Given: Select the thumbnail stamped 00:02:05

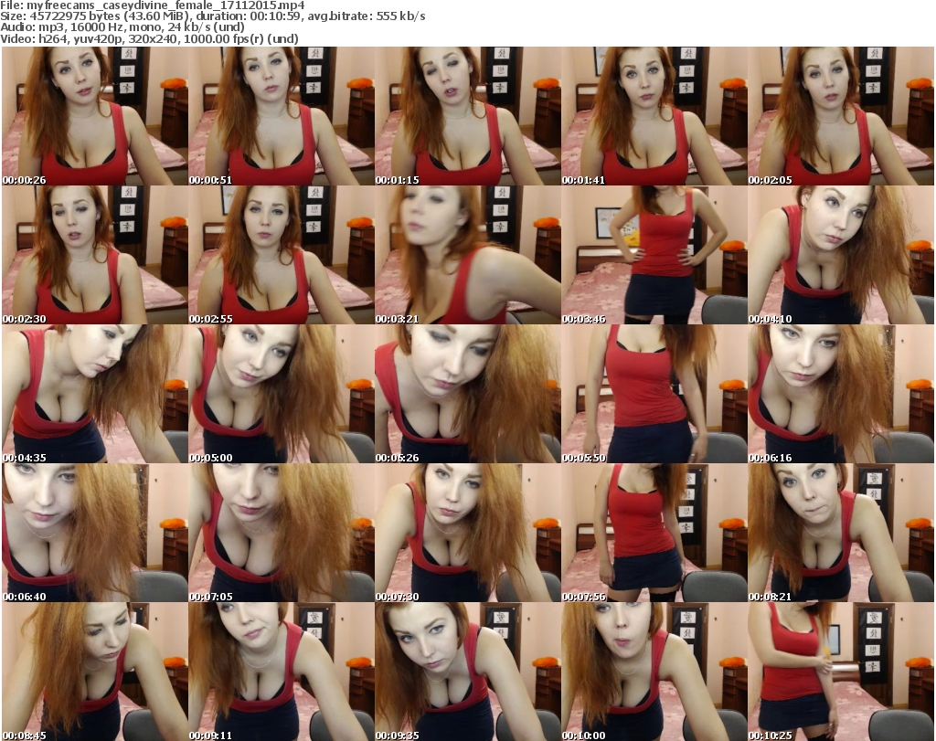Looking at the screenshot, I should [x=841, y=116].
